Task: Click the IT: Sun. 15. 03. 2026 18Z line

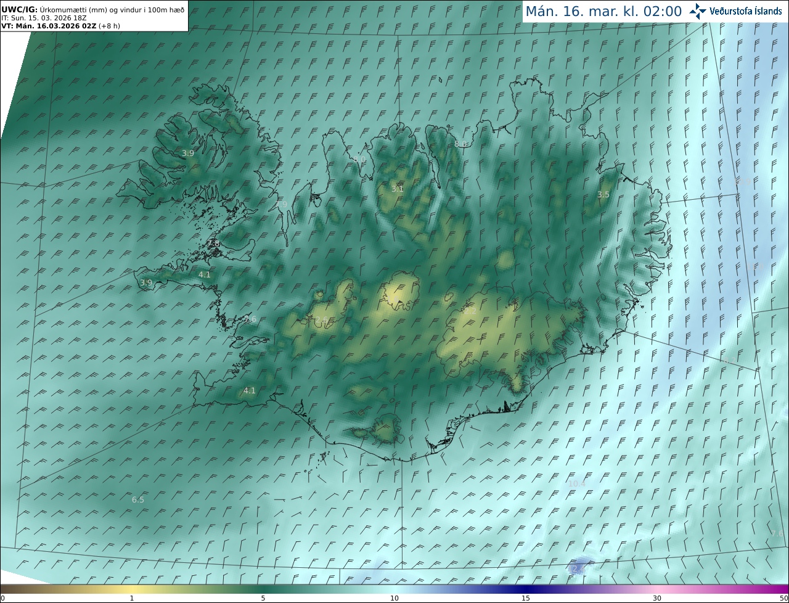Action: [44, 18]
